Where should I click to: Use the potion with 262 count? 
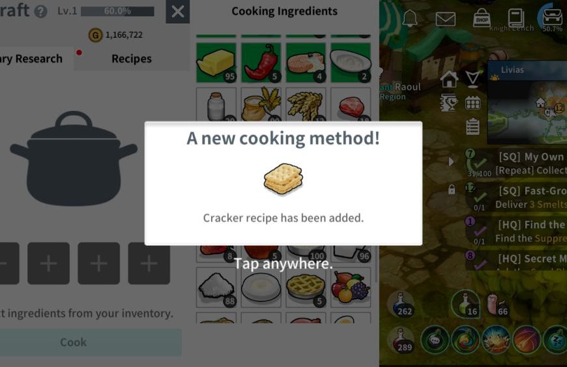[401, 304]
